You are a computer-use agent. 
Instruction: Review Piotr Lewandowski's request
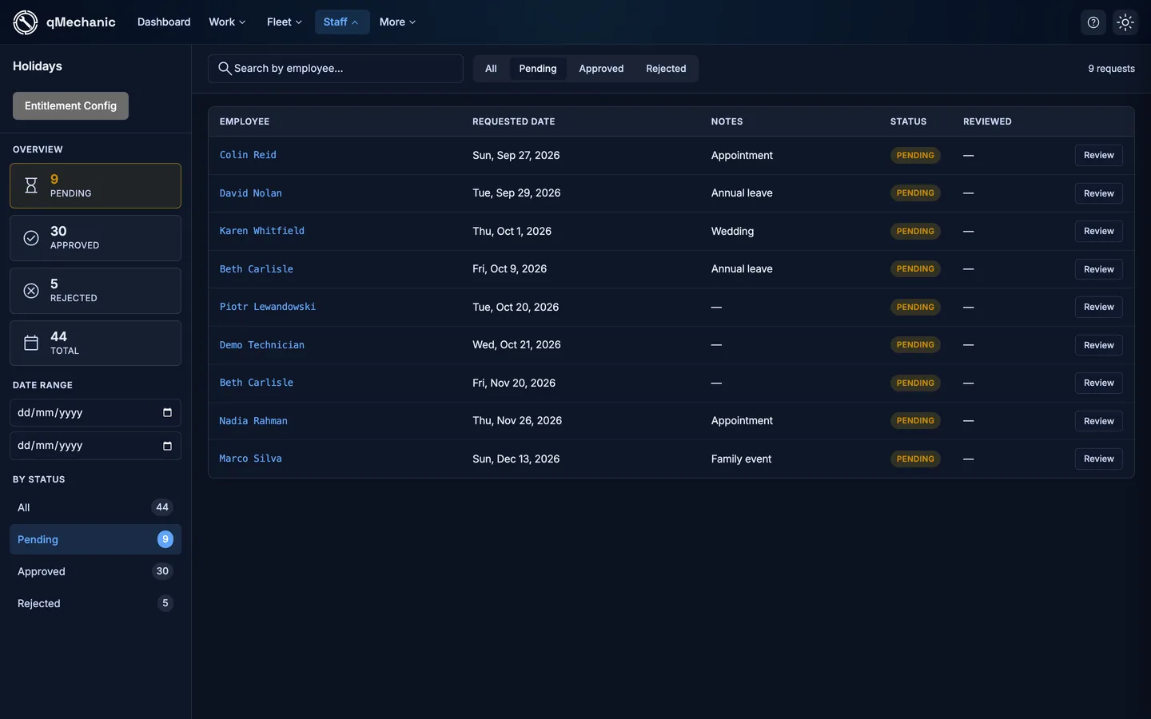pyautogui.click(x=1098, y=307)
